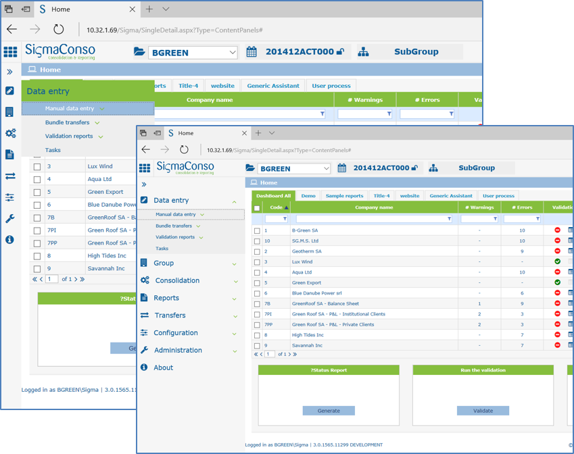Click the green validation check for Aqua Ltd
The width and height of the screenshot is (574, 454).
(x=557, y=272)
